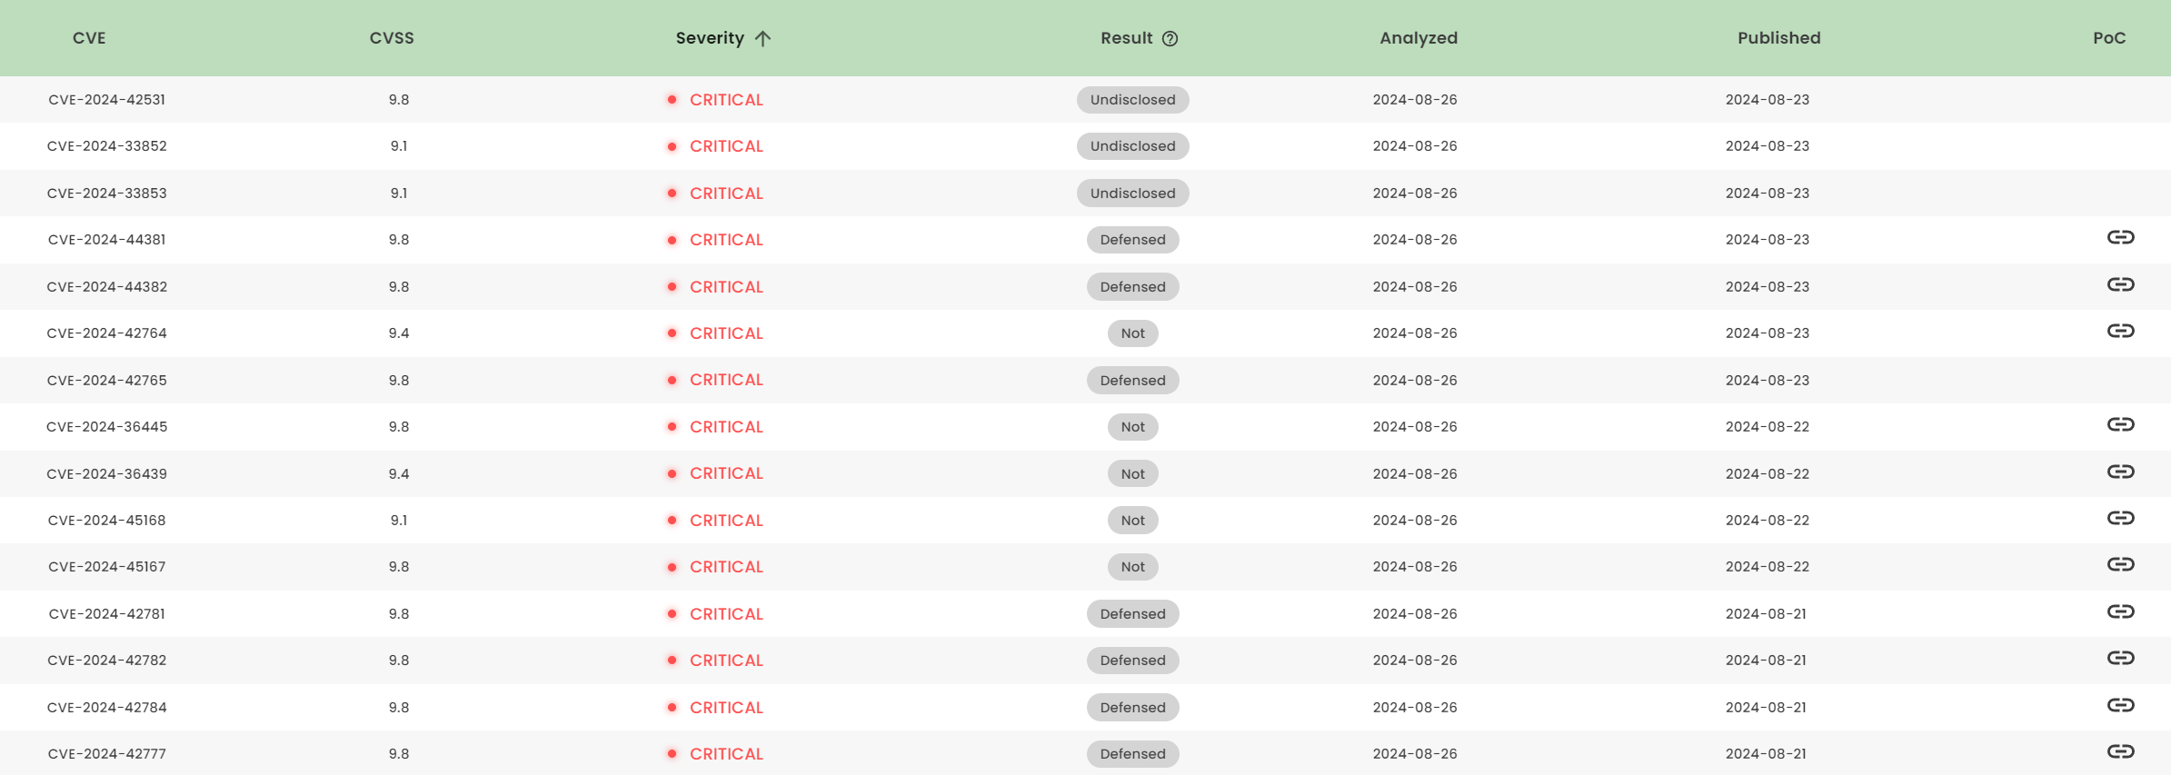
Task: Open PoC link for CVE-2024-44382
Action: click(2120, 285)
